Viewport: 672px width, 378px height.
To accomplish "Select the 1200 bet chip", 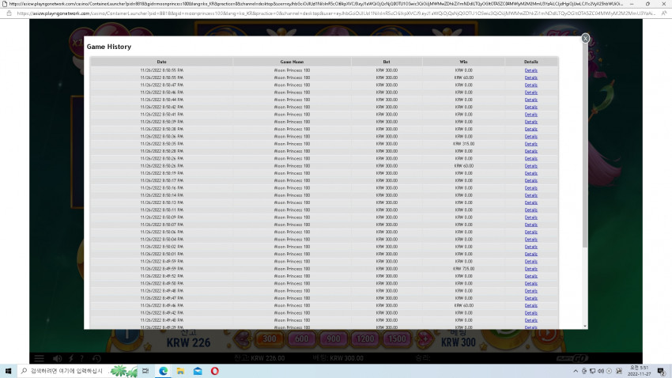I will 364,339.
